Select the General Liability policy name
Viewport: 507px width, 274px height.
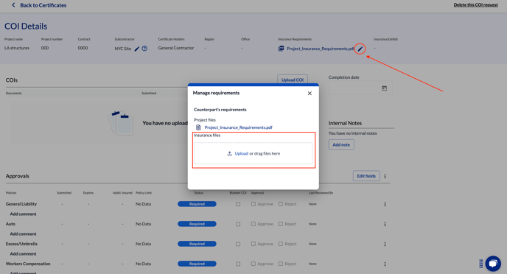click(x=21, y=204)
